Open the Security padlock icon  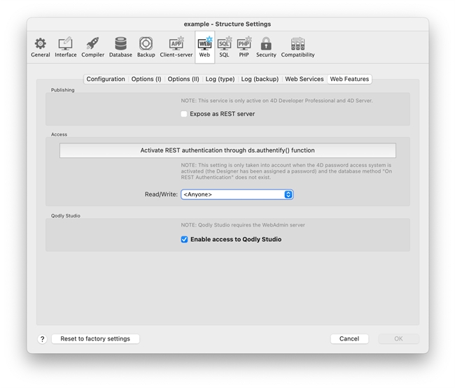click(x=266, y=47)
